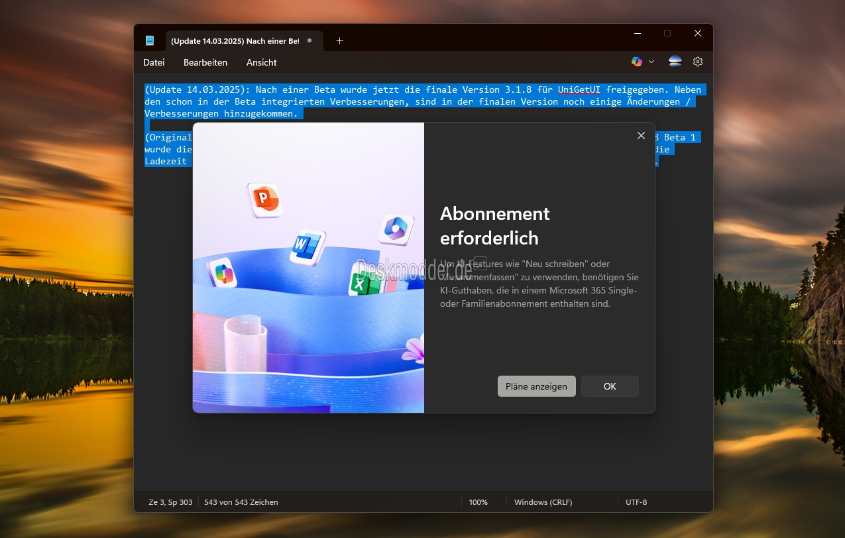Add a new tab with plus button

click(x=339, y=40)
